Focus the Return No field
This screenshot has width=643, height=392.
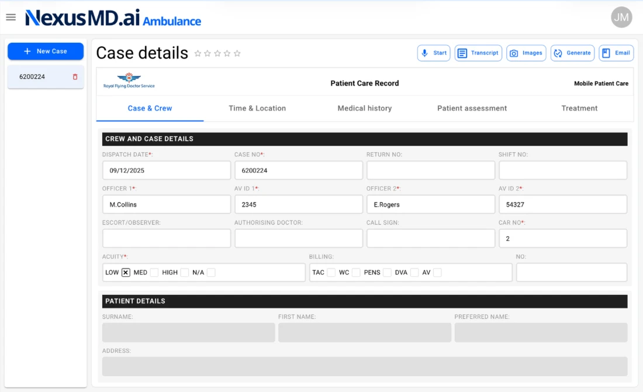(431, 170)
